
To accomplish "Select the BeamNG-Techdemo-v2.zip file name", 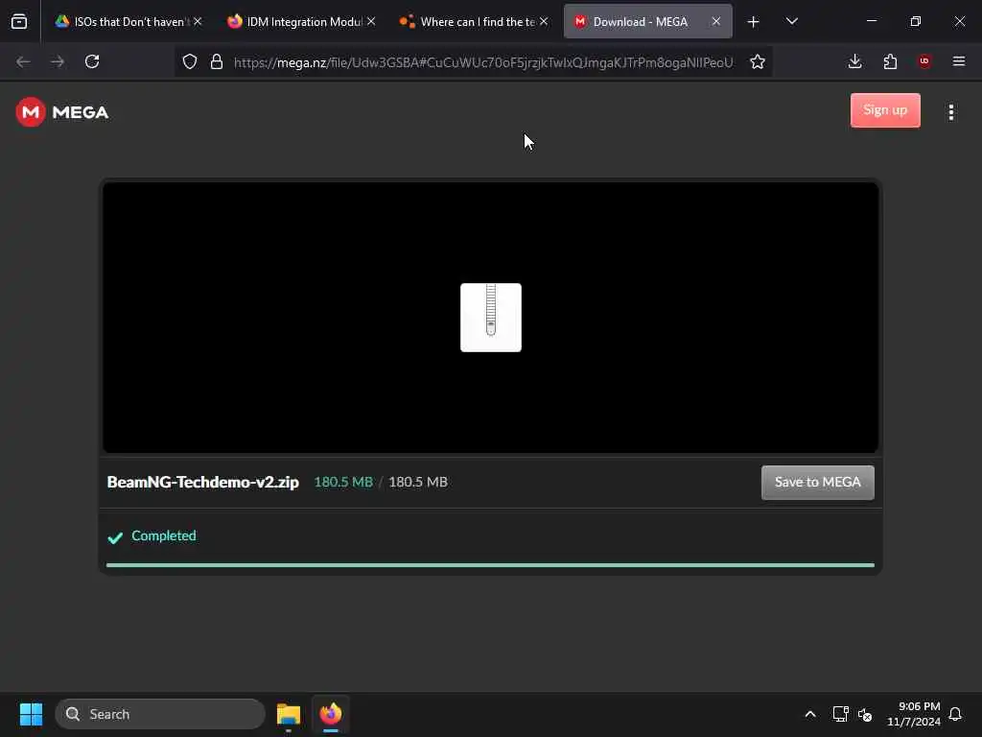I will click(x=203, y=482).
